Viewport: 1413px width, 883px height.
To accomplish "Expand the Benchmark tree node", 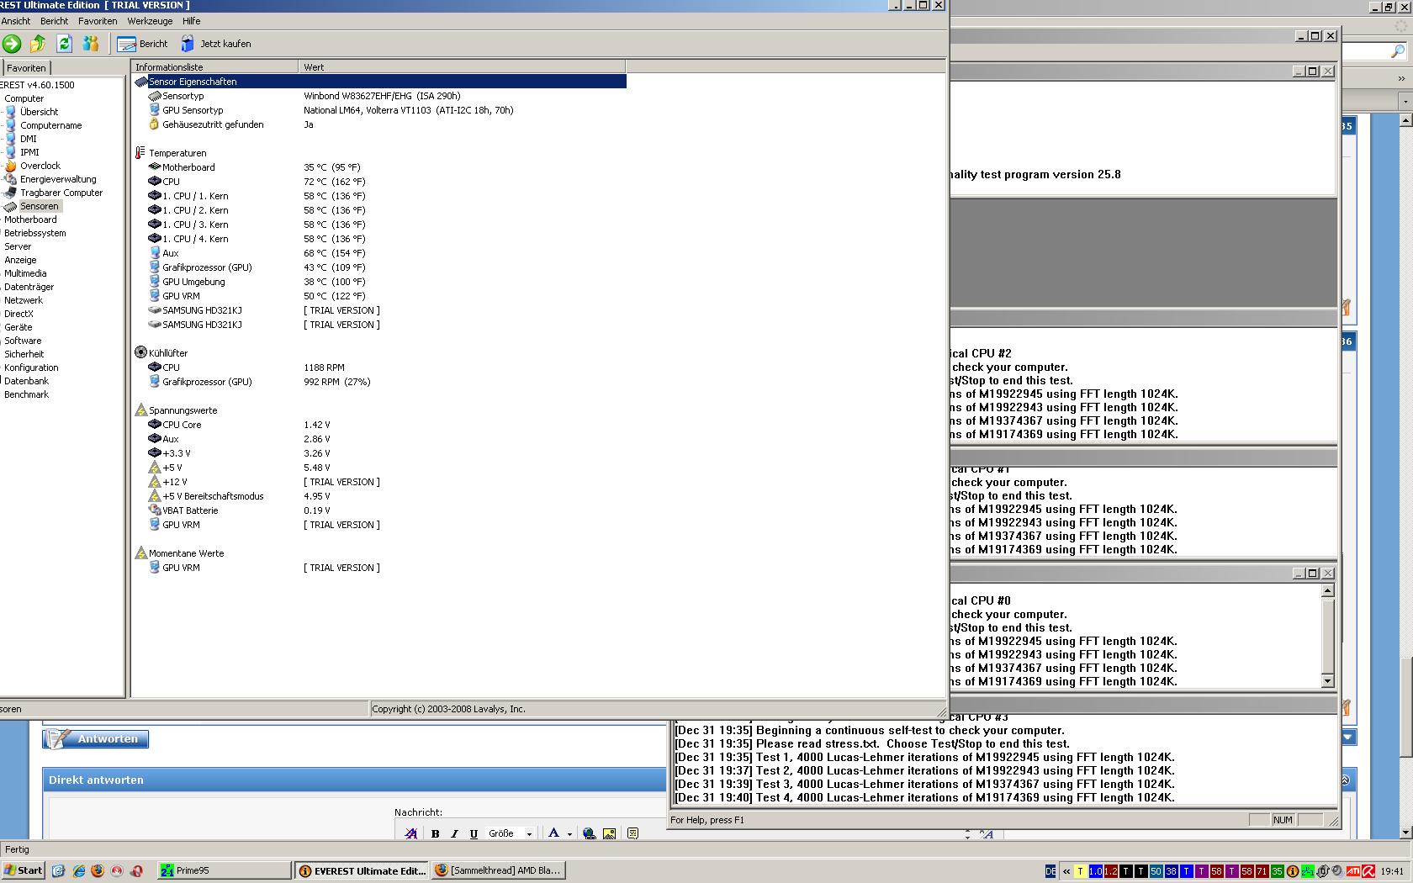I will click(26, 394).
